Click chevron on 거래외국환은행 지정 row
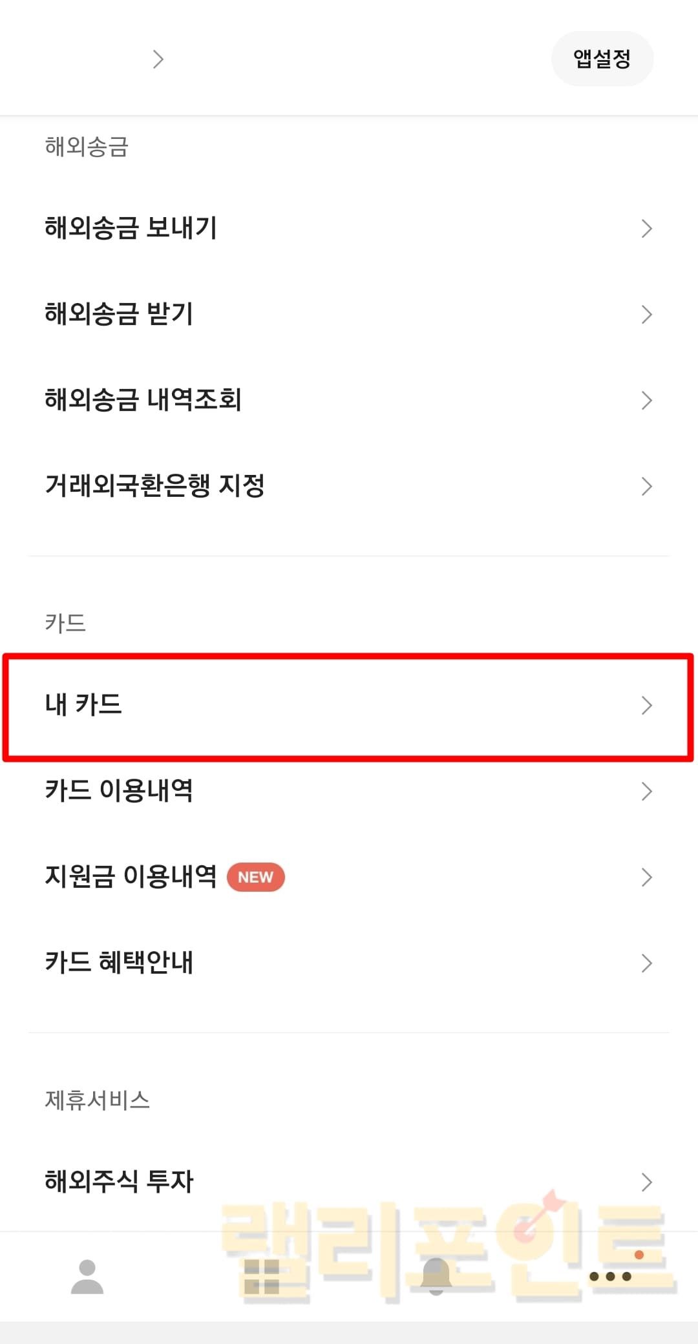 (x=646, y=486)
